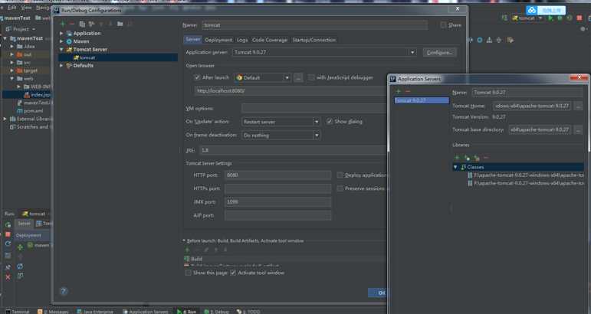The height and width of the screenshot is (314, 591).
Task: Copy configuration icon in Run/Debug toolbar
Action: pos(82,24)
